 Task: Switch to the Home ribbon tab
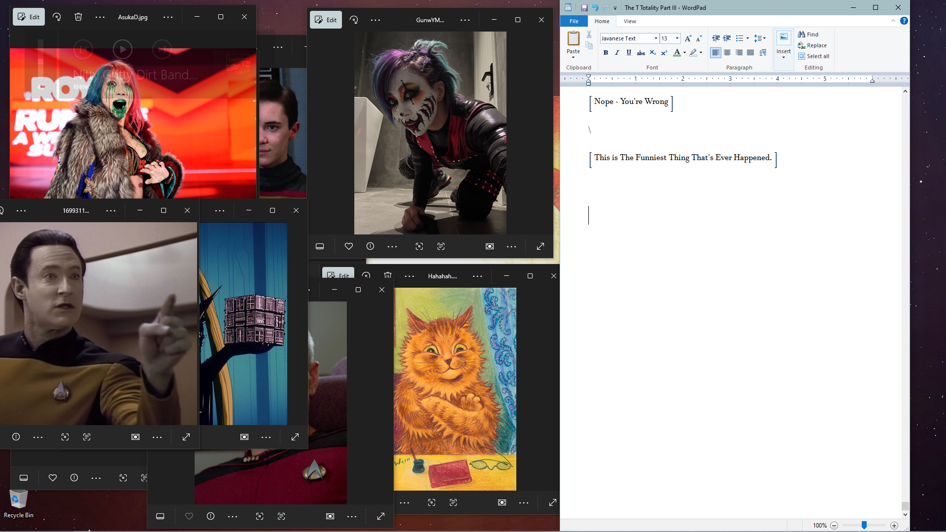602,21
